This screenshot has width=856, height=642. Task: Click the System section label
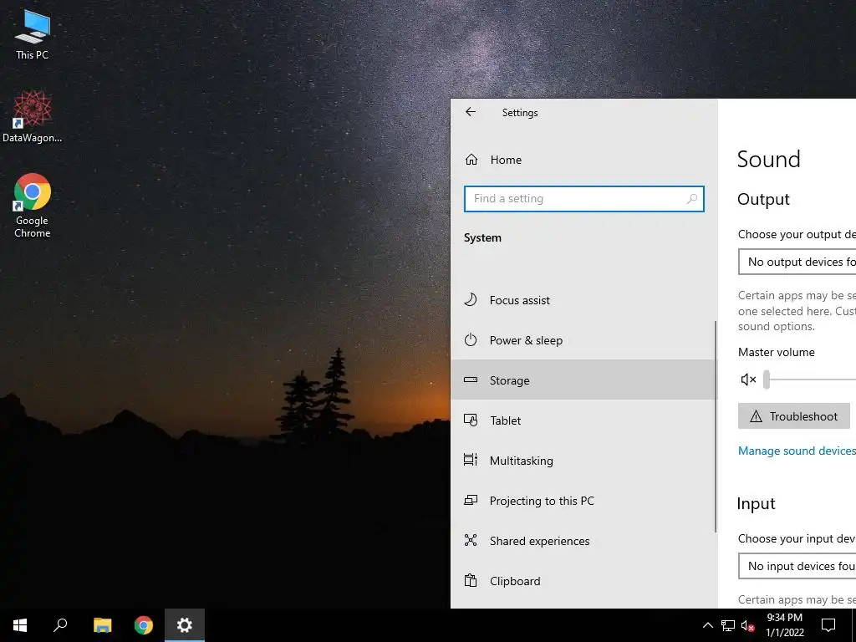482,238
